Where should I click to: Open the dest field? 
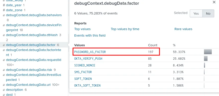pyautogui.click(x=9, y=95)
